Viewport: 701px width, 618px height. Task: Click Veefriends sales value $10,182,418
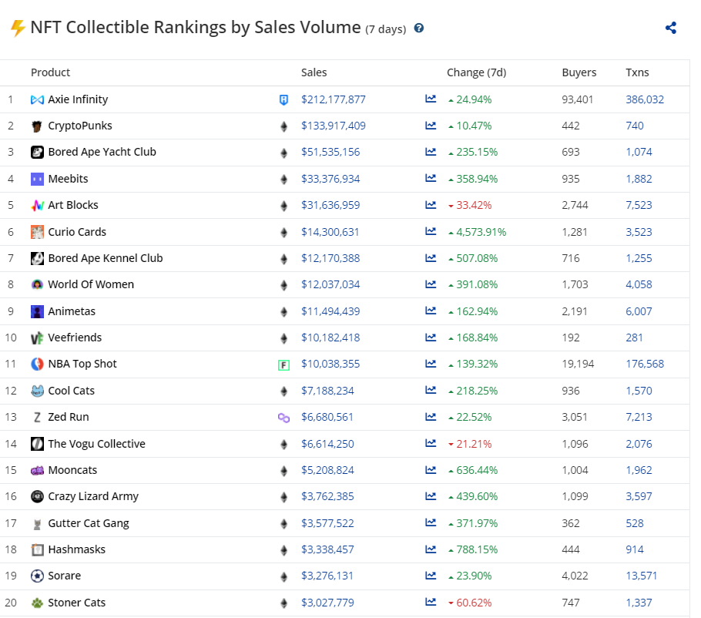[x=330, y=338]
